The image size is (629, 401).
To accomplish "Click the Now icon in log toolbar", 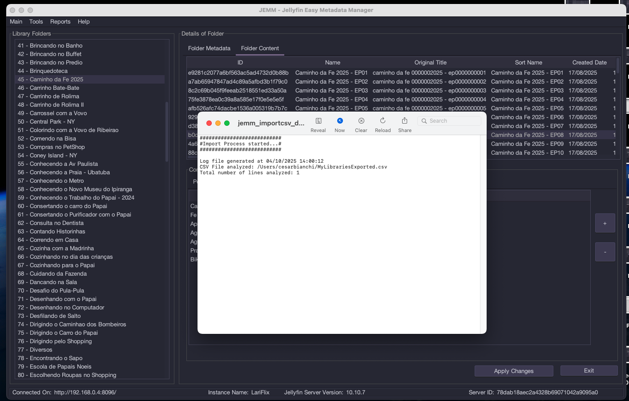I will 339,121.
